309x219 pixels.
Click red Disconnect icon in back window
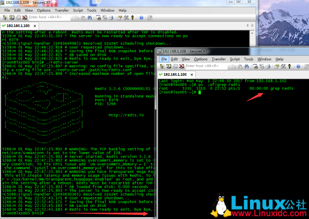pyautogui.click(x=25, y=18)
